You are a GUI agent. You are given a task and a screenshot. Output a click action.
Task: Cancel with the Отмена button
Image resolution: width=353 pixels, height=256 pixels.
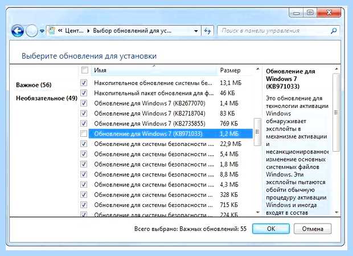point(313,229)
